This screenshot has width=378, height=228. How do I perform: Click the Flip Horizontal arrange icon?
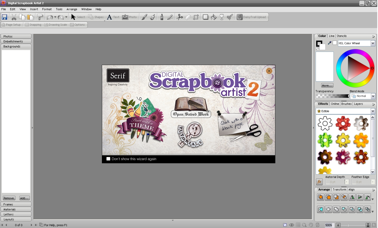352,197
